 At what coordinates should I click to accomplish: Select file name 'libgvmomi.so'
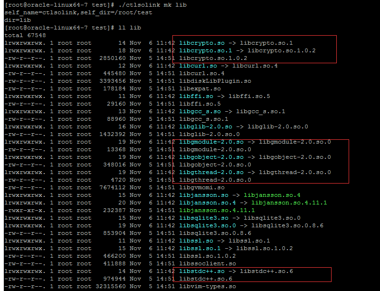point(202,187)
